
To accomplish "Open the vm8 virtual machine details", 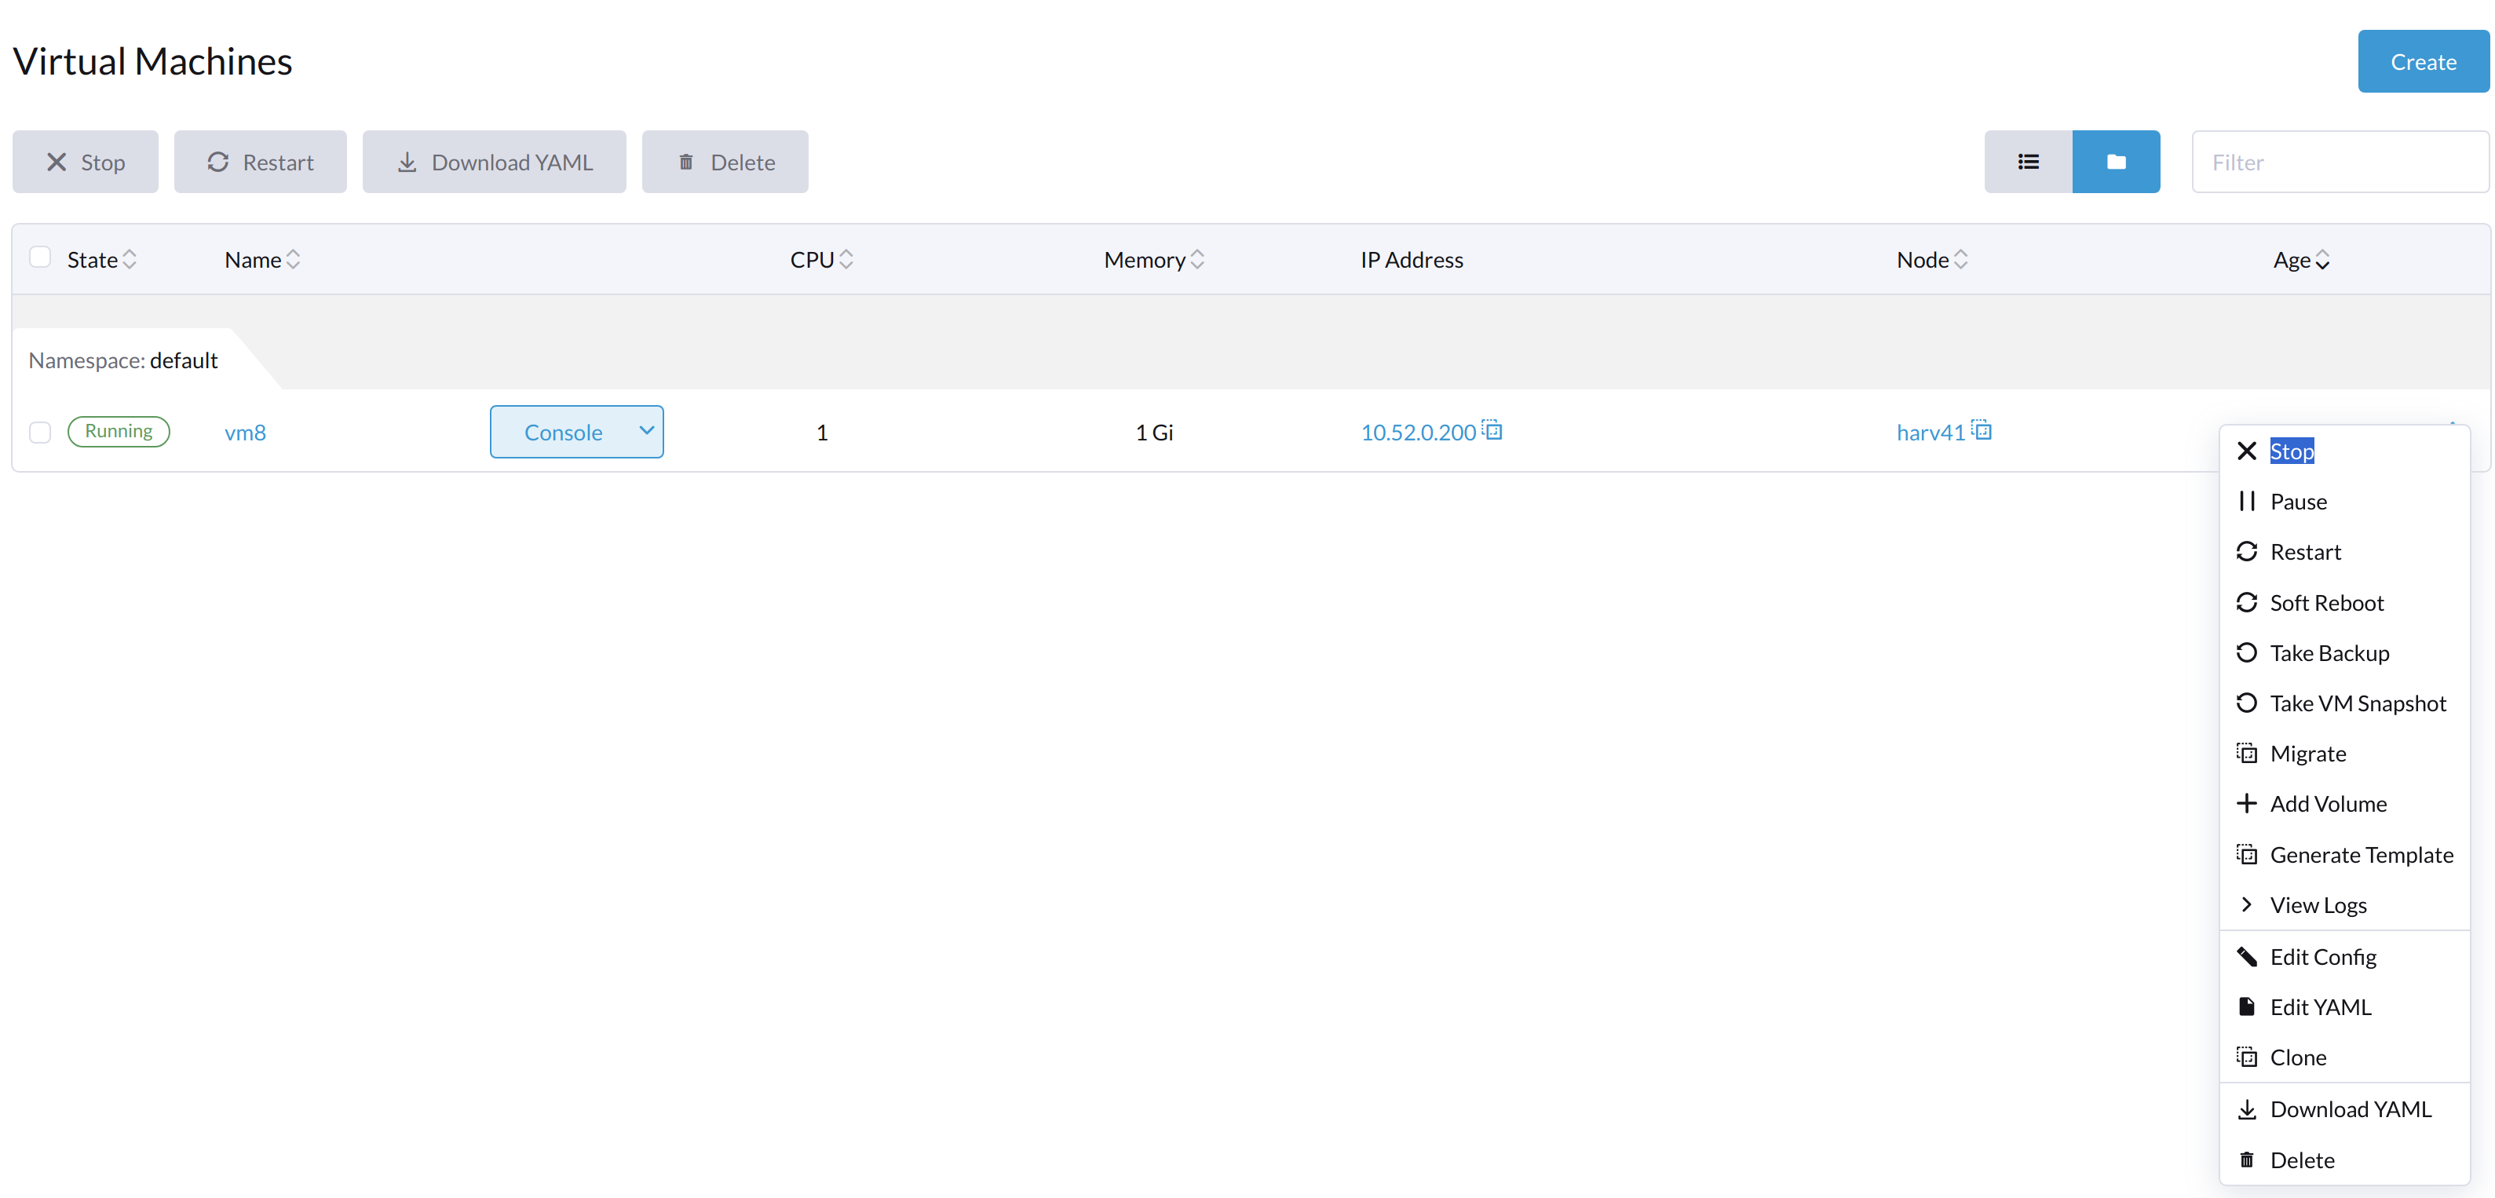I will pyautogui.click(x=245, y=433).
